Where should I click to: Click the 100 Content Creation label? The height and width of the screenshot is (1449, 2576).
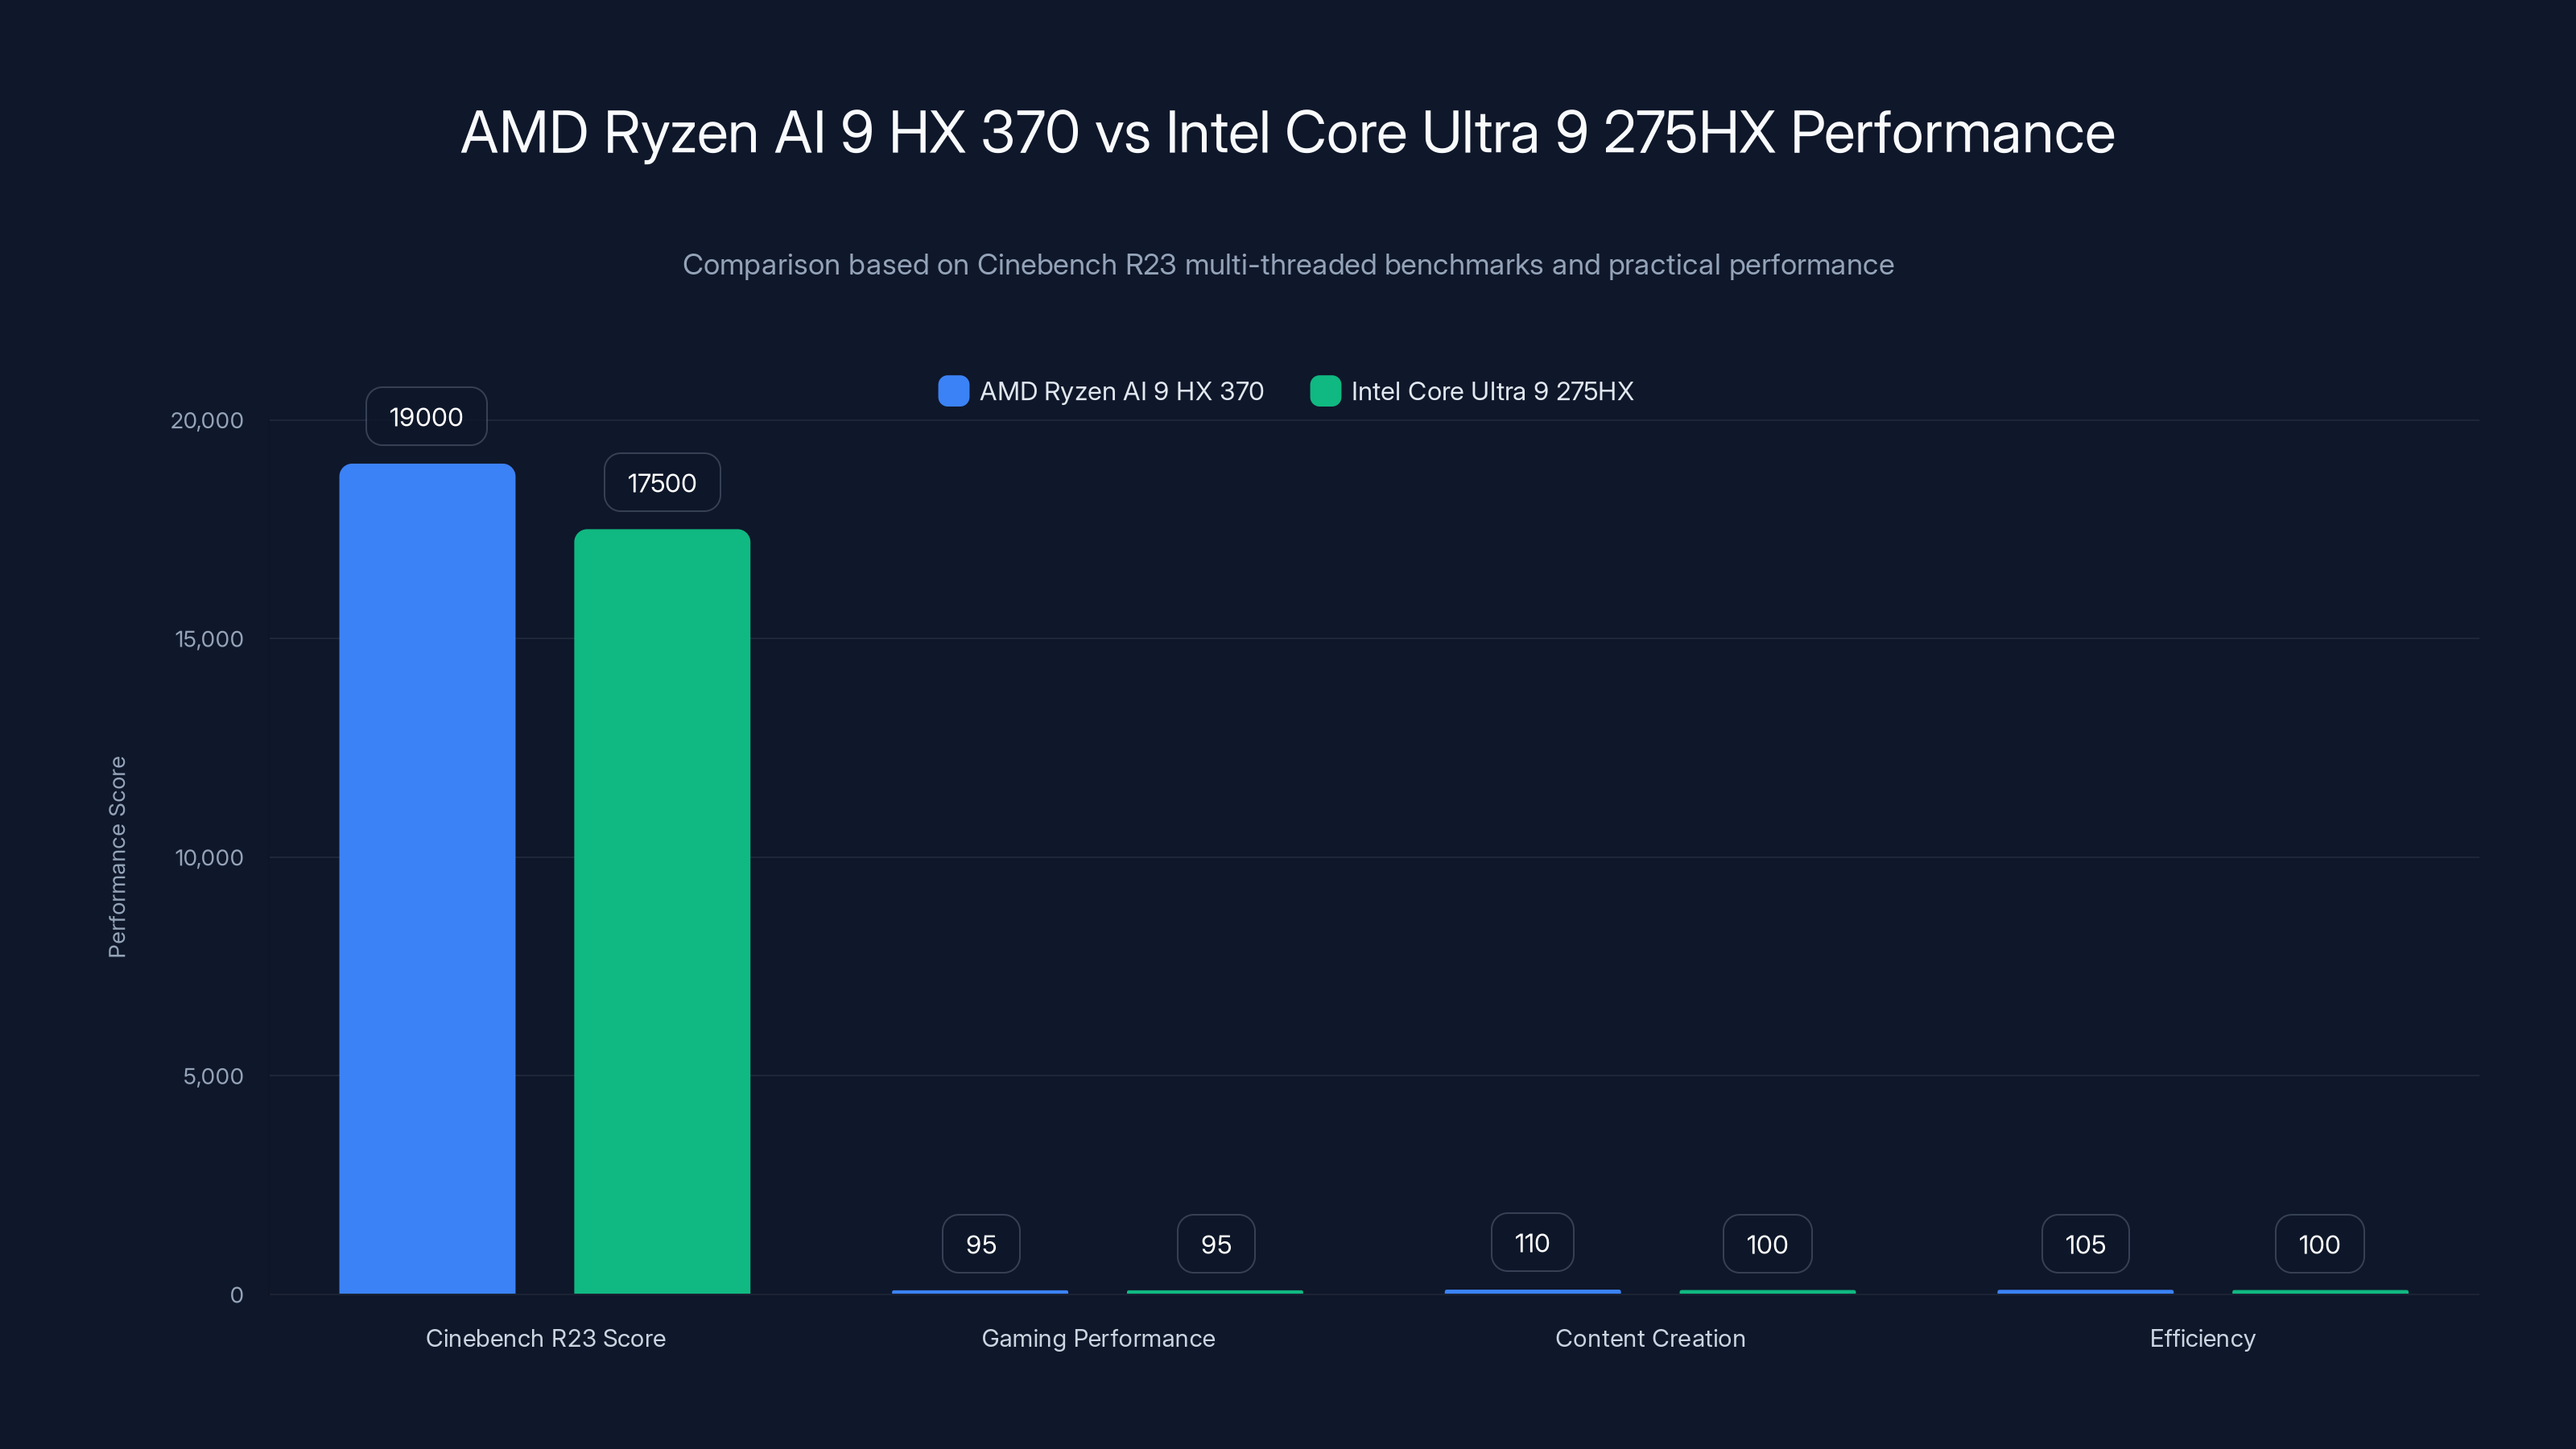[1766, 1243]
